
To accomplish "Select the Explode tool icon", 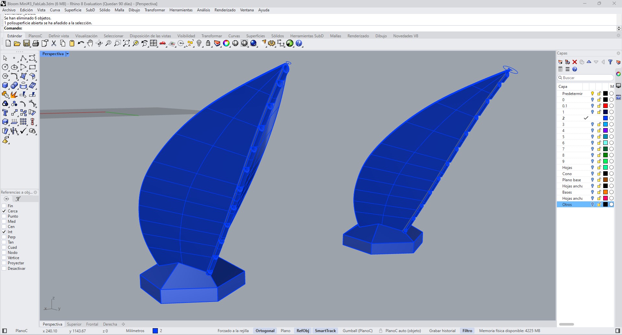I will (14, 94).
